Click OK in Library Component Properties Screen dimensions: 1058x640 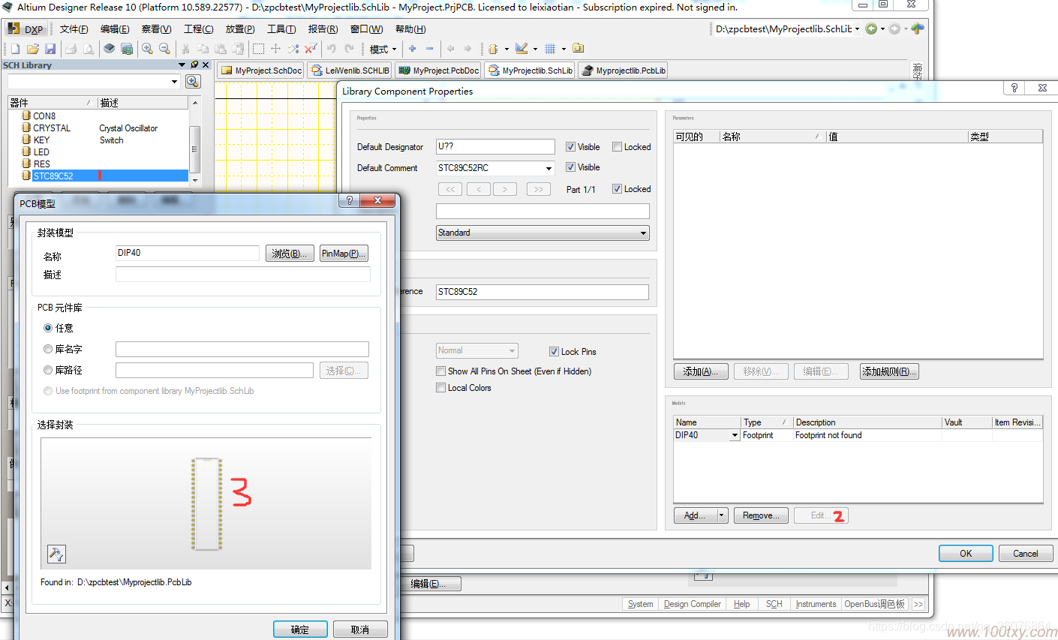click(966, 554)
